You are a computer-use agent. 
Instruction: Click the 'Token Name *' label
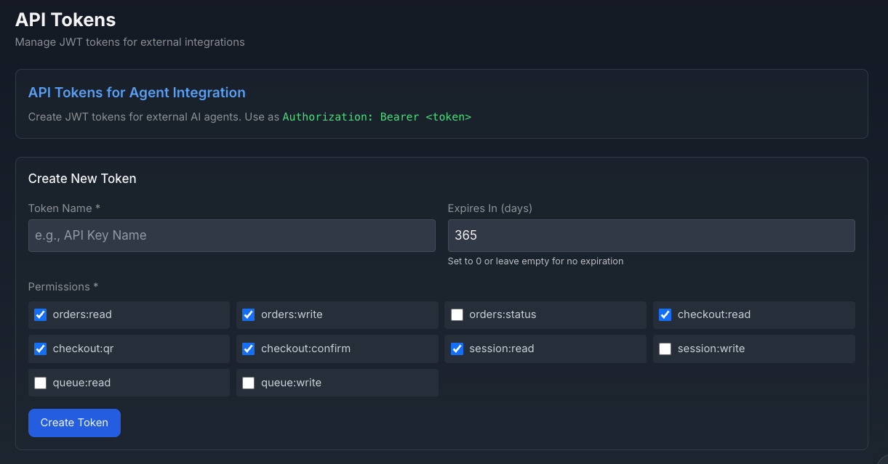coord(64,208)
